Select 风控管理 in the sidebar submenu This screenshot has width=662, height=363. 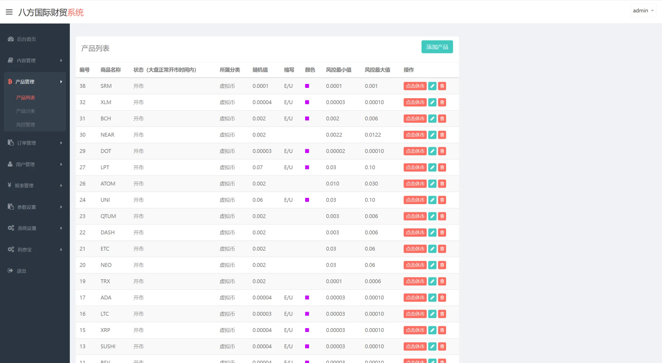(26, 125)
